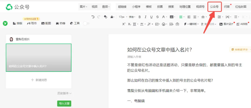The width and height of the screenshot is (251, 108).
Task: Redo the reverted edit
Action: click(x=99, y=17)
